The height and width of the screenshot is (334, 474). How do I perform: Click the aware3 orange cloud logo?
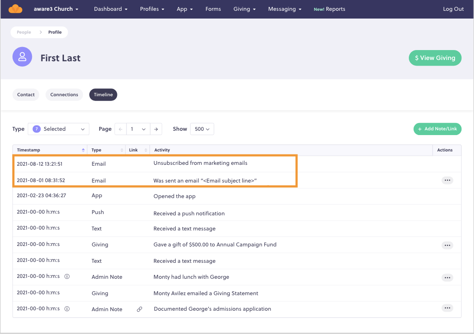pyautogui.click(x=16, y=9)
